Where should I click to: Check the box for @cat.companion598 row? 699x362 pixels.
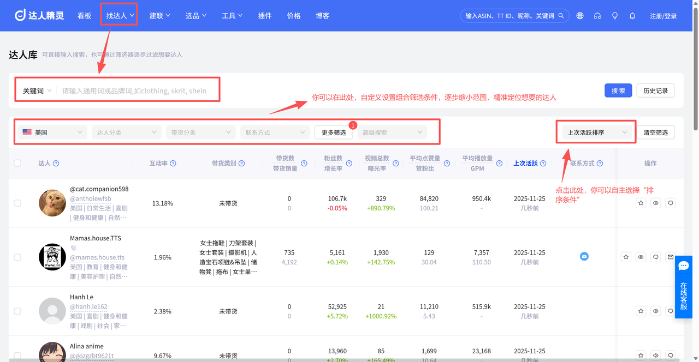click(x=17, y=203)
